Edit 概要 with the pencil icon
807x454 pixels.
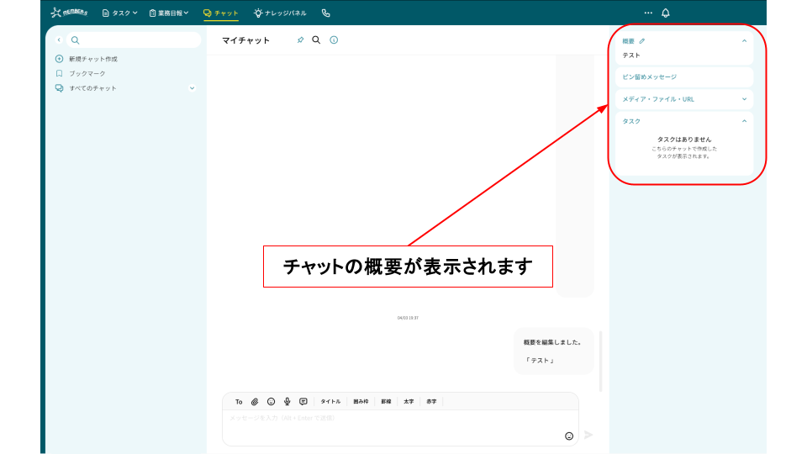point(643,40)
